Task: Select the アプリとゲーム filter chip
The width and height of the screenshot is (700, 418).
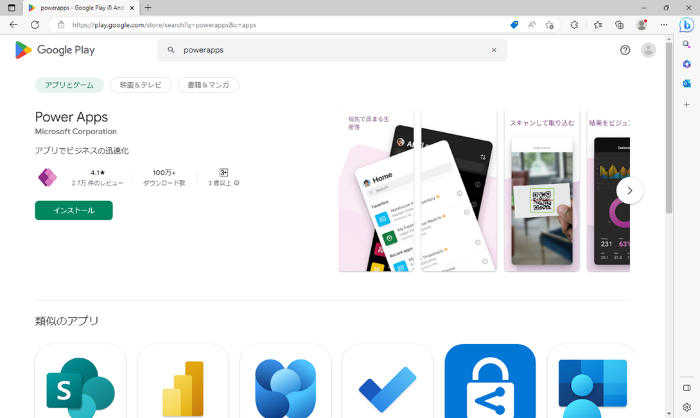Action: click(x=69, y=85)
